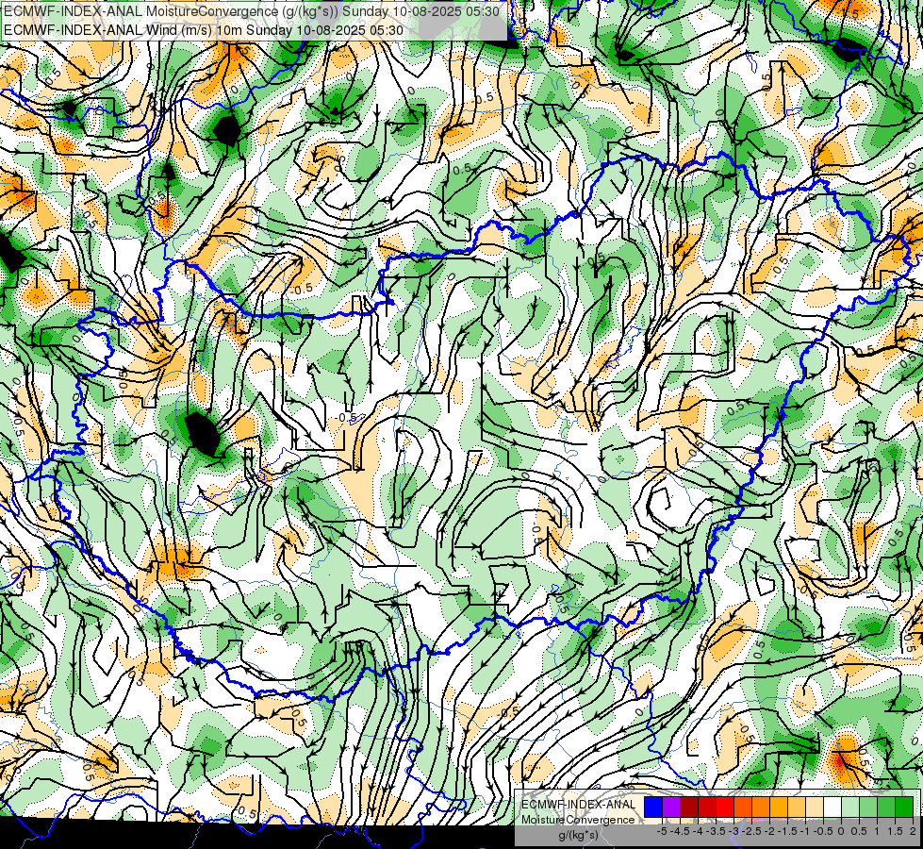Click the -5 tick label on colorbar

point(662,831)
